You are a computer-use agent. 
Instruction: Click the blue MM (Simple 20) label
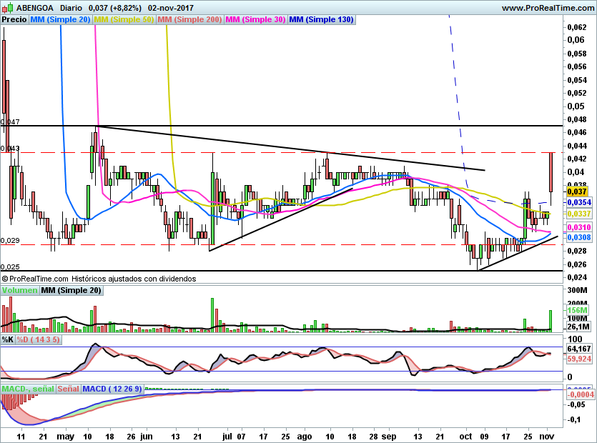[60, 20]
